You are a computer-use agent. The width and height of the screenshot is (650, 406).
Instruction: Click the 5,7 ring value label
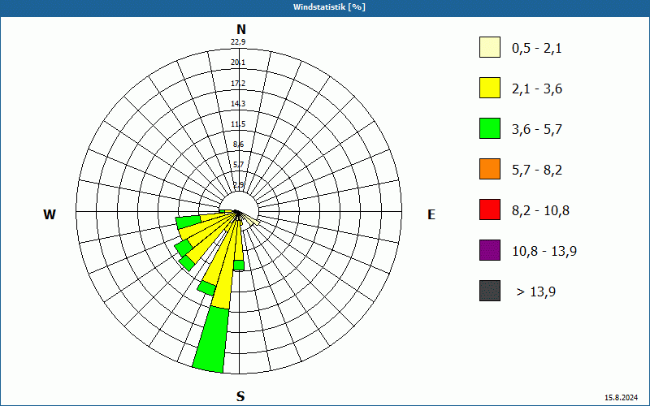(x=238, y=165)
